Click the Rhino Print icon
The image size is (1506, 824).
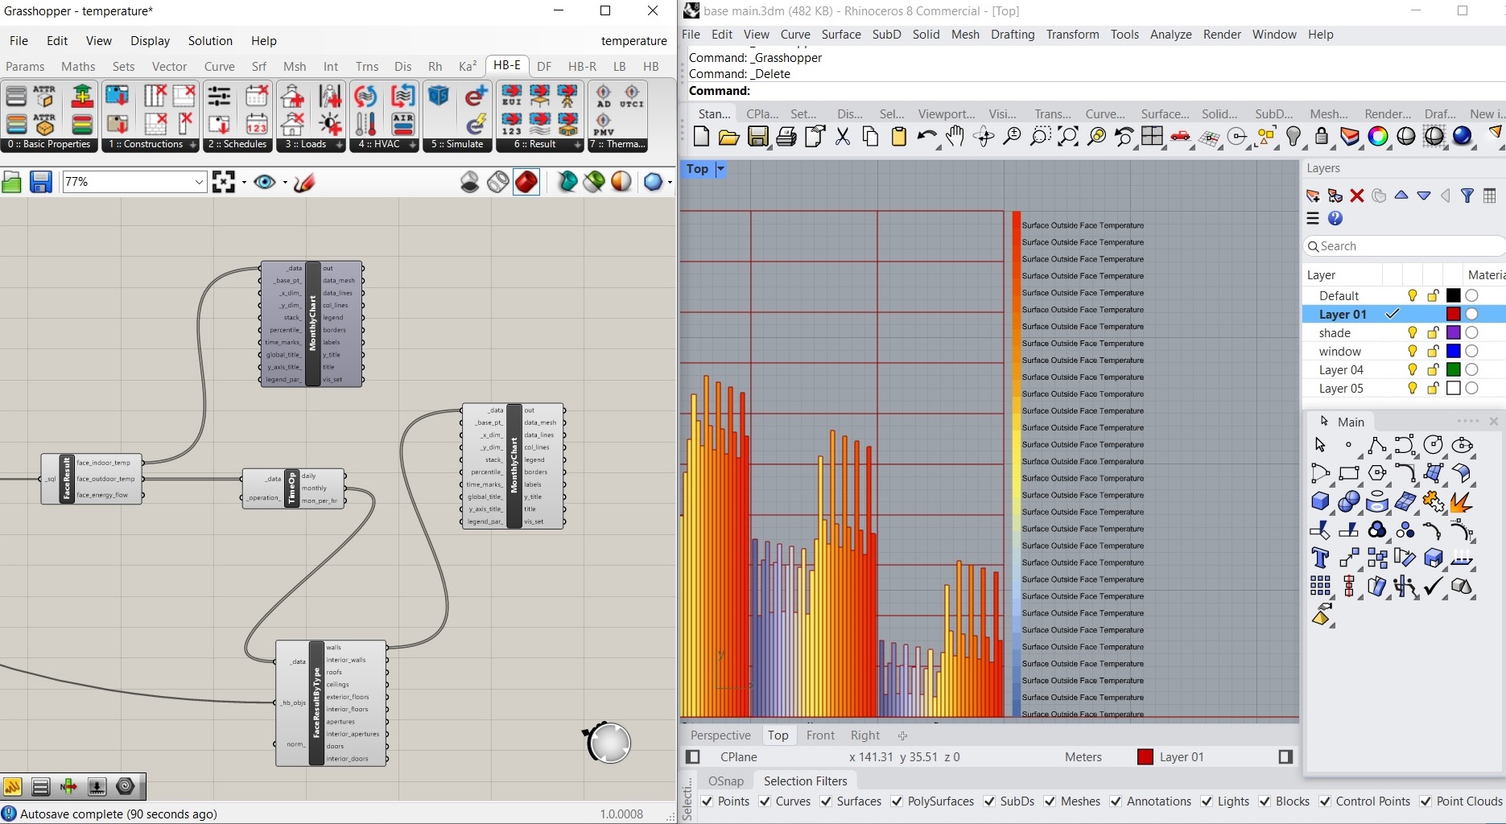[786, 137]
